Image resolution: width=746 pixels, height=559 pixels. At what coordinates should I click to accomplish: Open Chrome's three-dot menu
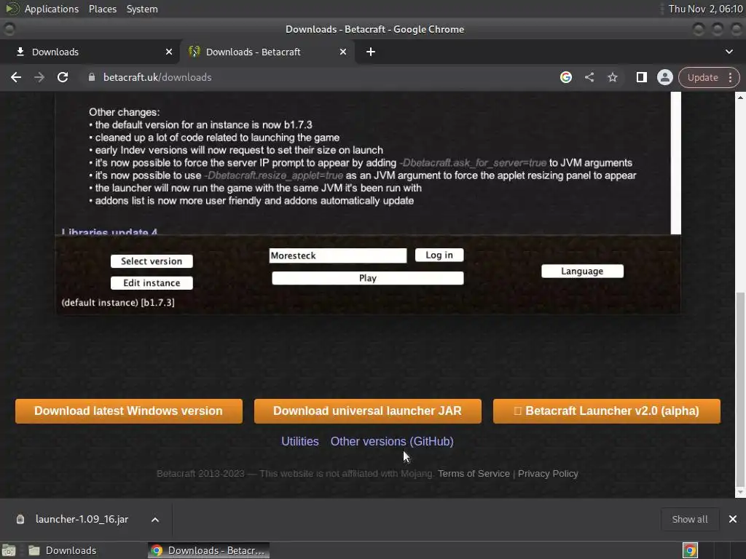(730, 77)
